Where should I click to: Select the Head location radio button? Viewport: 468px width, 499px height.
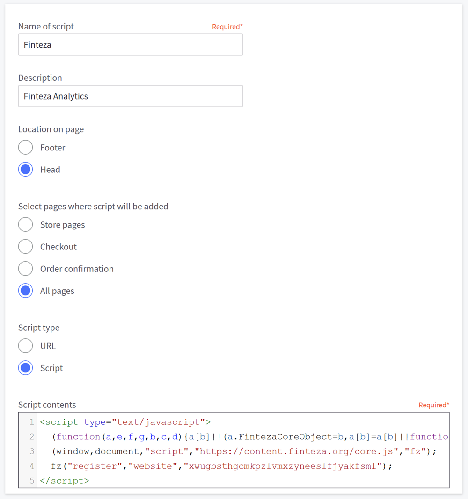coord(25,169)
